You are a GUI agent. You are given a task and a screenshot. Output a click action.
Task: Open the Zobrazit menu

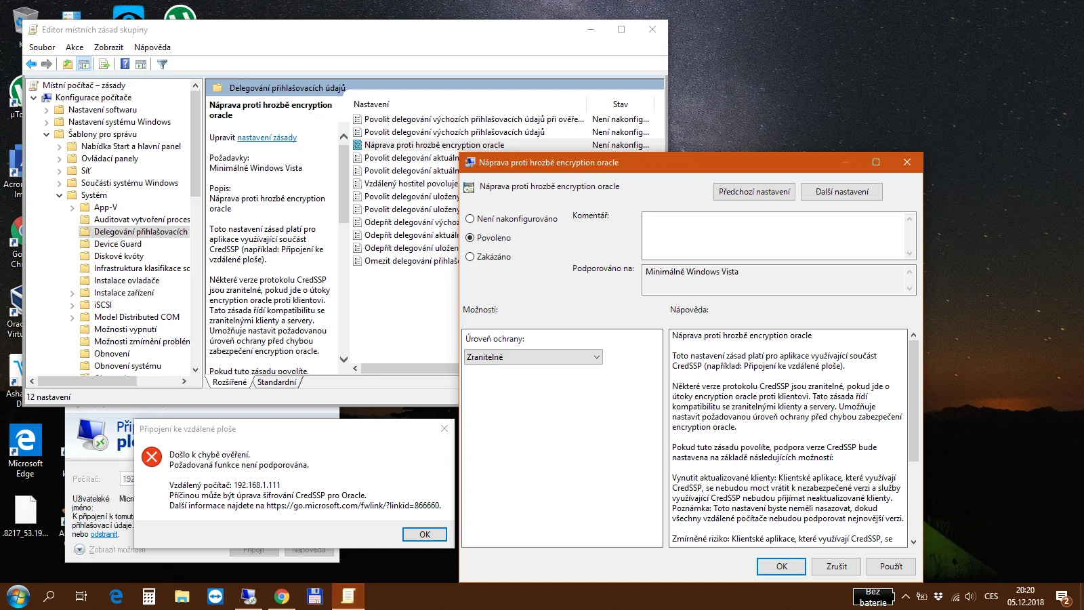(x=108, y=47)
